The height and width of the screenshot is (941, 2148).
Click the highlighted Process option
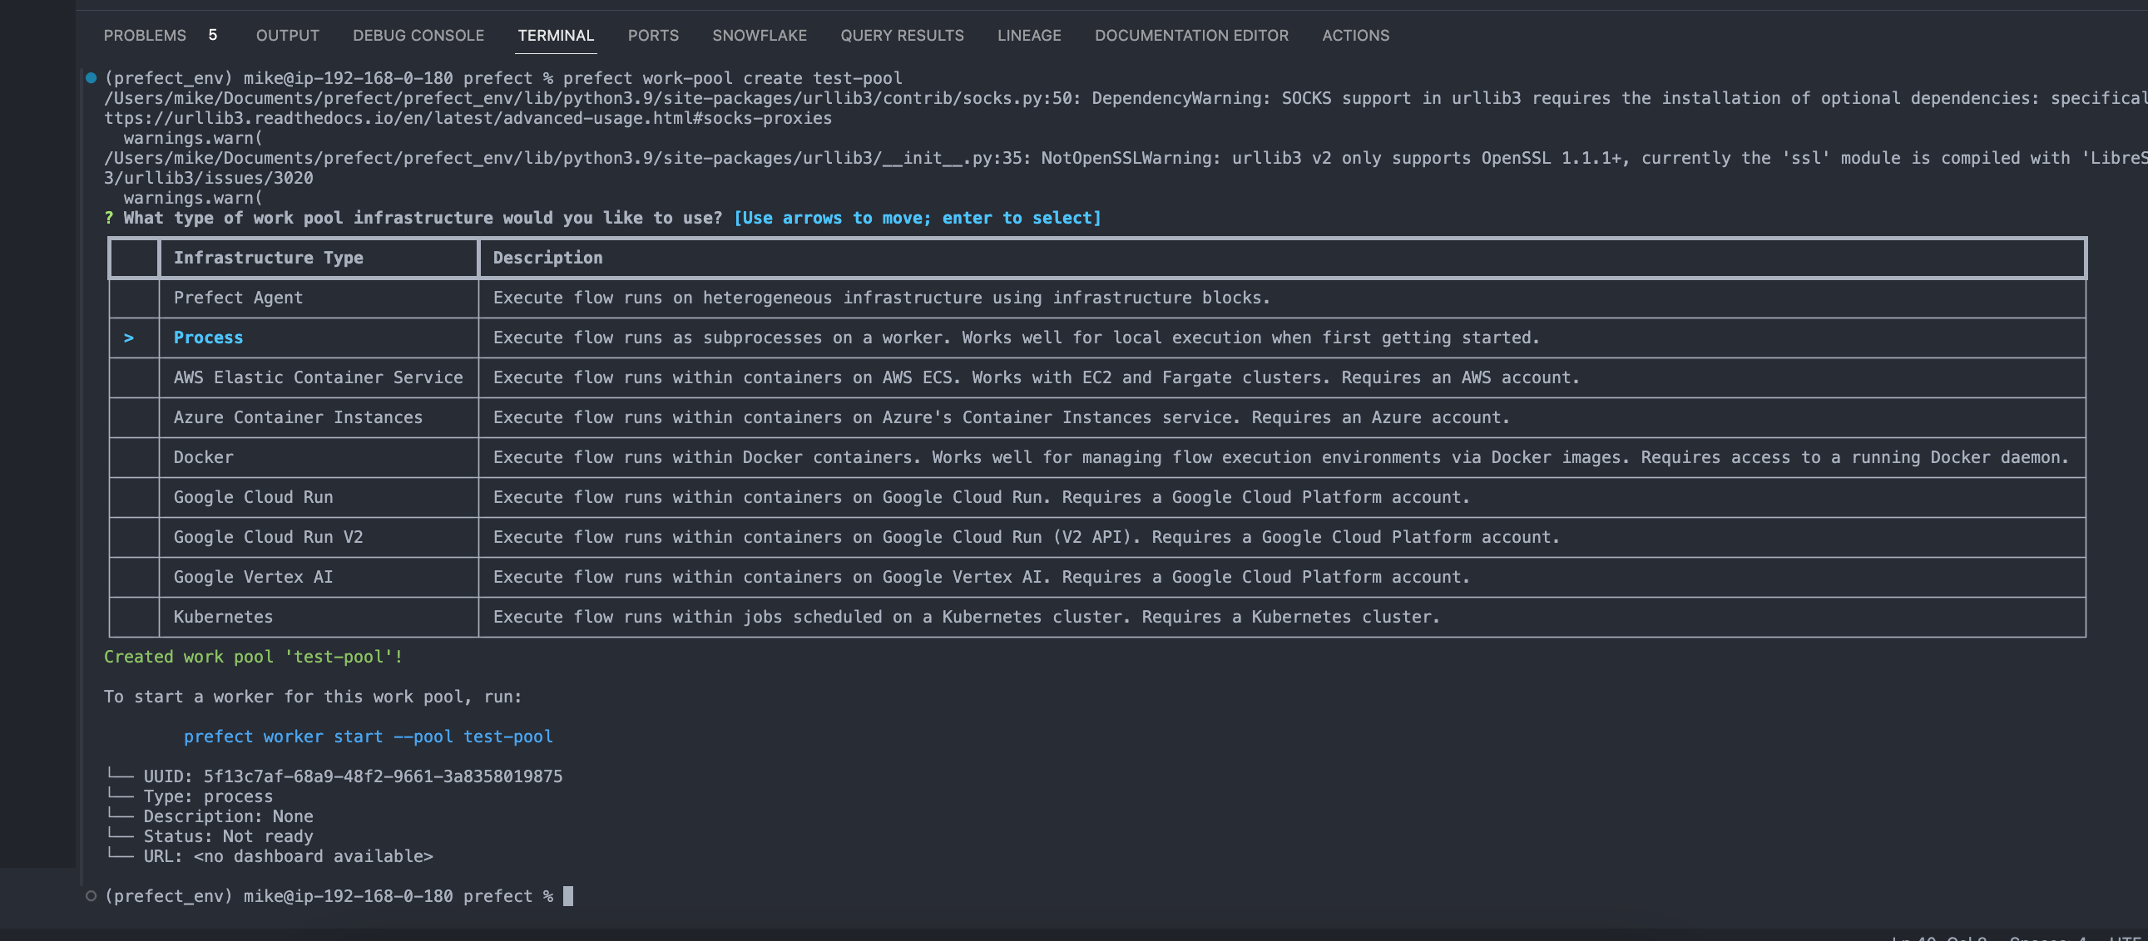pyautogui.click(x=209, y=337)
